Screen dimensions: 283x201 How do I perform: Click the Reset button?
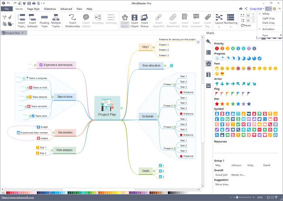(246, 25)
